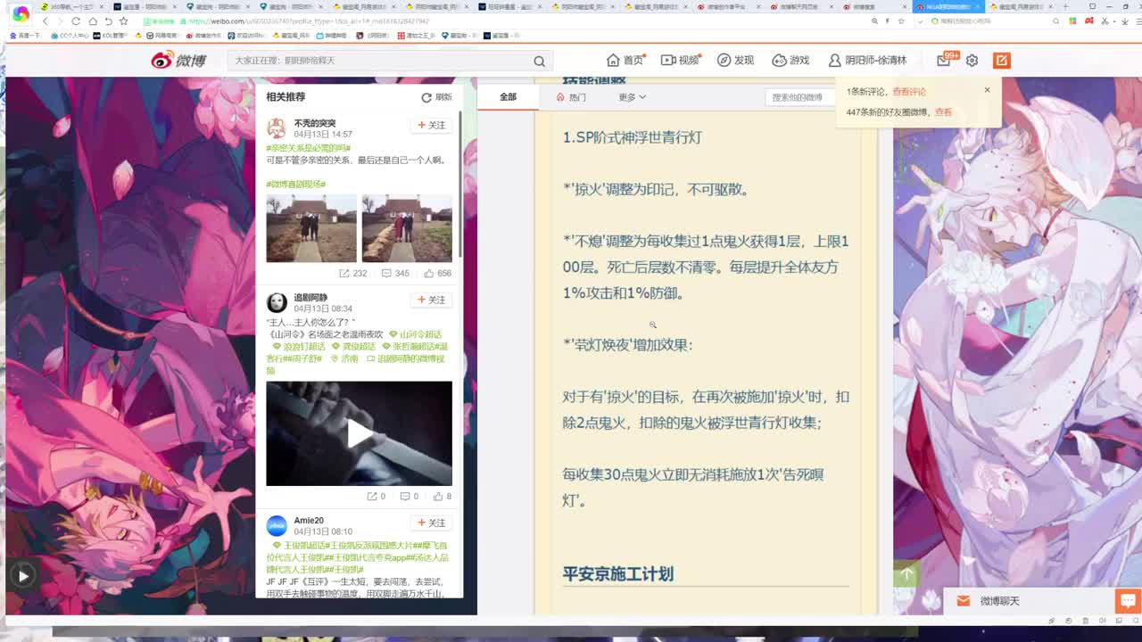Open hashtag #亲密关系是必需的吗#

309,148
